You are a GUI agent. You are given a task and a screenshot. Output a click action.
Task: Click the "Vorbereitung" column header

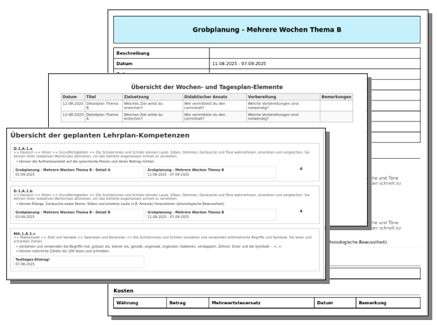pyautogui.click(x=284, y=97)
